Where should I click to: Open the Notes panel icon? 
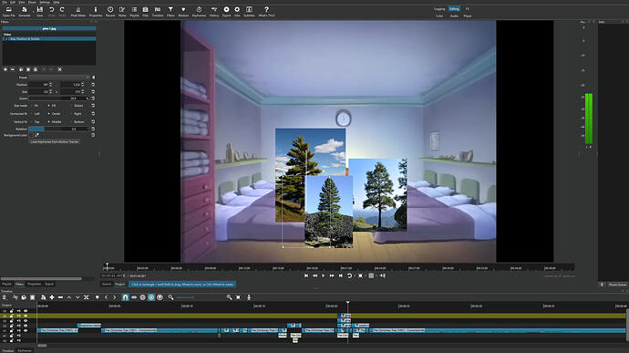tap(122, 11)
